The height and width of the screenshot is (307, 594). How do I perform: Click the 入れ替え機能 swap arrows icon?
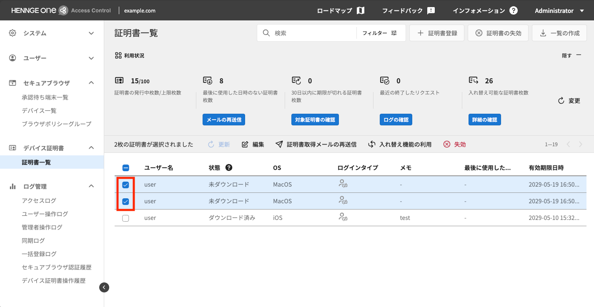pos(372,144)
